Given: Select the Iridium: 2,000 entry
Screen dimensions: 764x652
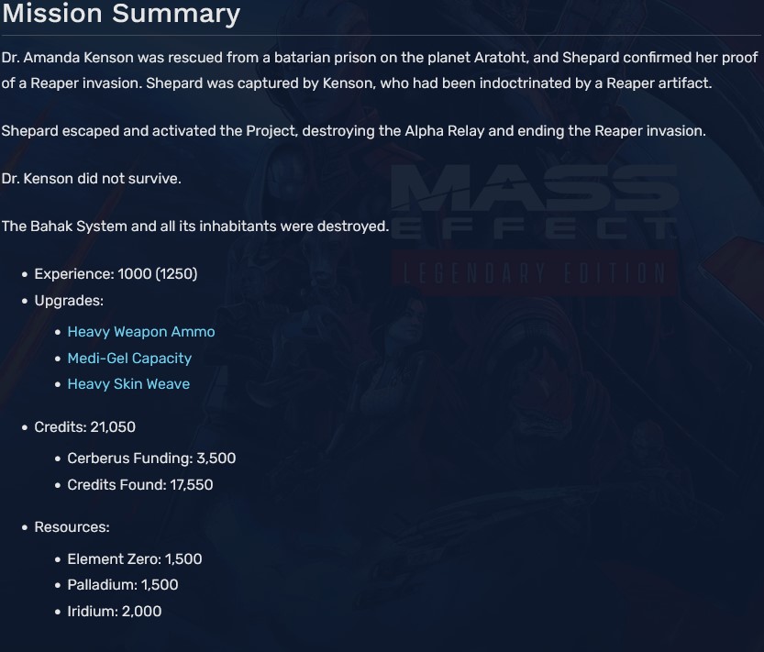Looking at the screenshot, I should coord(114,612).
